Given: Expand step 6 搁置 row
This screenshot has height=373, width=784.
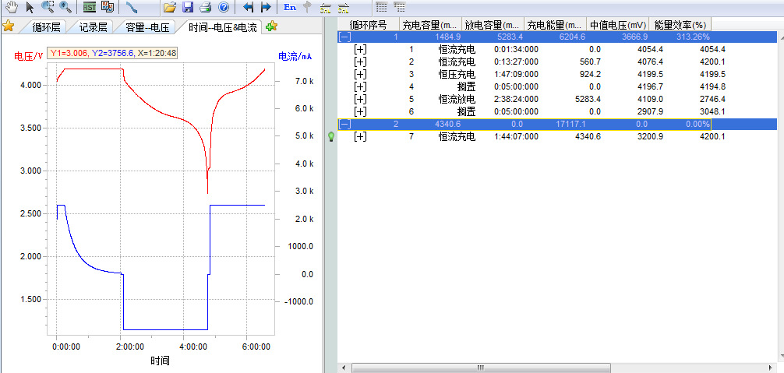Looking at the screenshot, I should pos(360,111).
